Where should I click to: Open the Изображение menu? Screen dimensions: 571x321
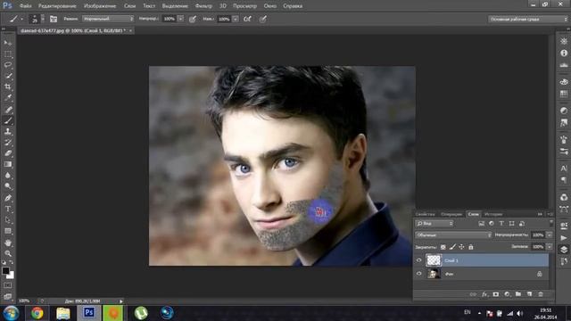[100, 6]
